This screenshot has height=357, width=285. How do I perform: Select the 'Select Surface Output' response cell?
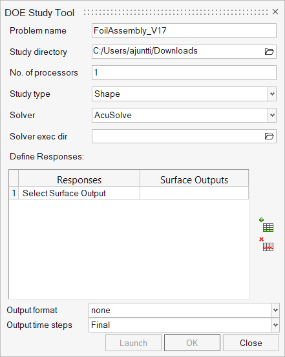(79, 193)
